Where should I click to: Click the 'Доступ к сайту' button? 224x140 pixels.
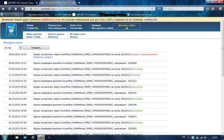point(127,27)
